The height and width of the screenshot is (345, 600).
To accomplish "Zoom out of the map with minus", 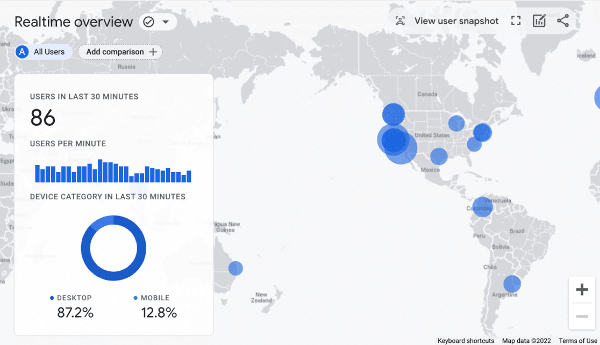I will pos(582,317).
